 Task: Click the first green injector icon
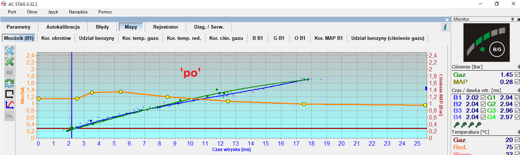coord(456,125)
